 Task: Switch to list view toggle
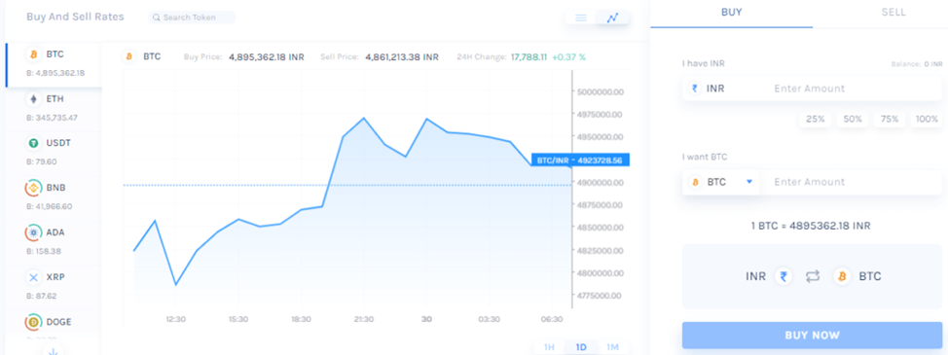tap(581, 18)
